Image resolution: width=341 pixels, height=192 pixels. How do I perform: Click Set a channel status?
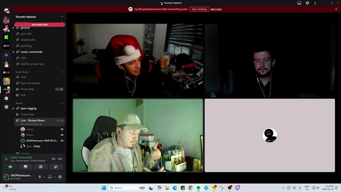pos(31,124)
